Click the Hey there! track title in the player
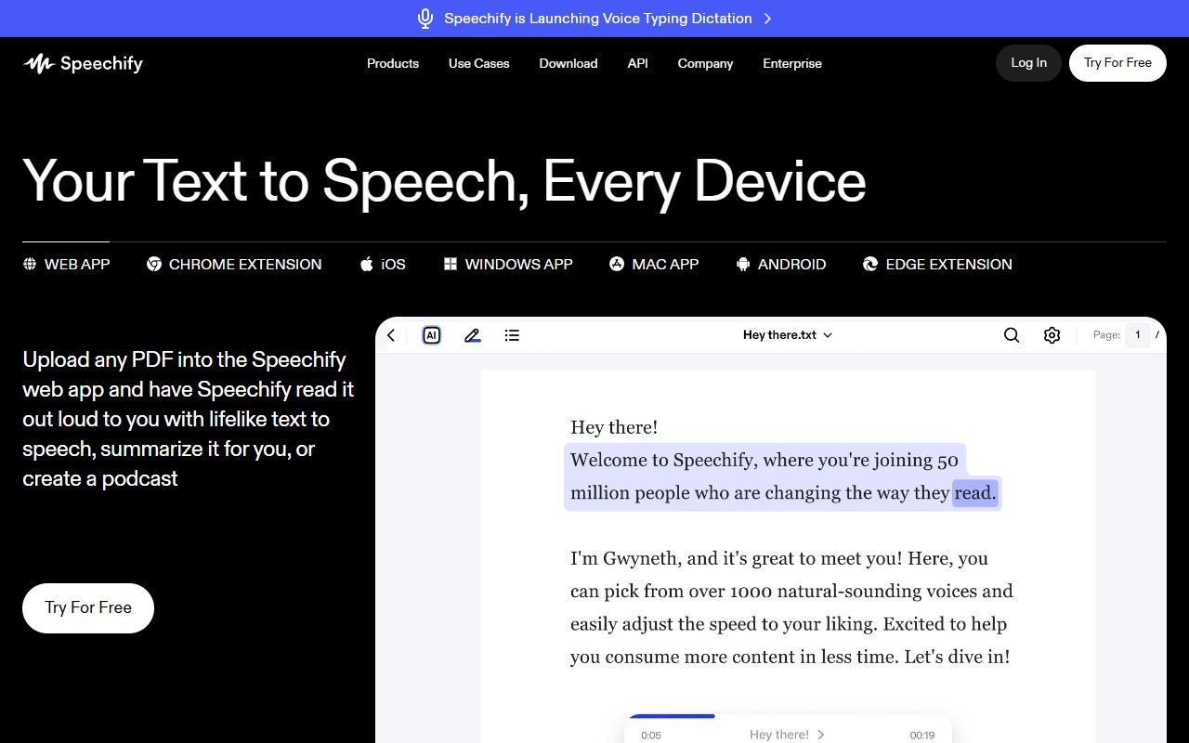Viewport: 1189px width, 743px height. tap(787, 735)
